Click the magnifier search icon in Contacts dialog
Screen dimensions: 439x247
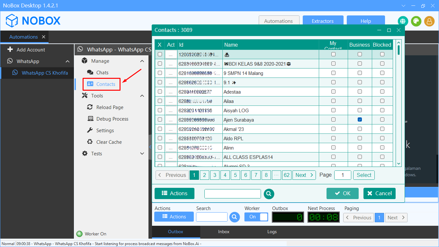pos(269,194)
